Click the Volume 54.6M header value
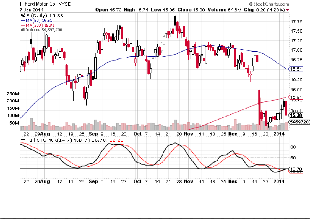Image resolution: width=310 pixels, height=219 pixels. [x=224, y=10]
